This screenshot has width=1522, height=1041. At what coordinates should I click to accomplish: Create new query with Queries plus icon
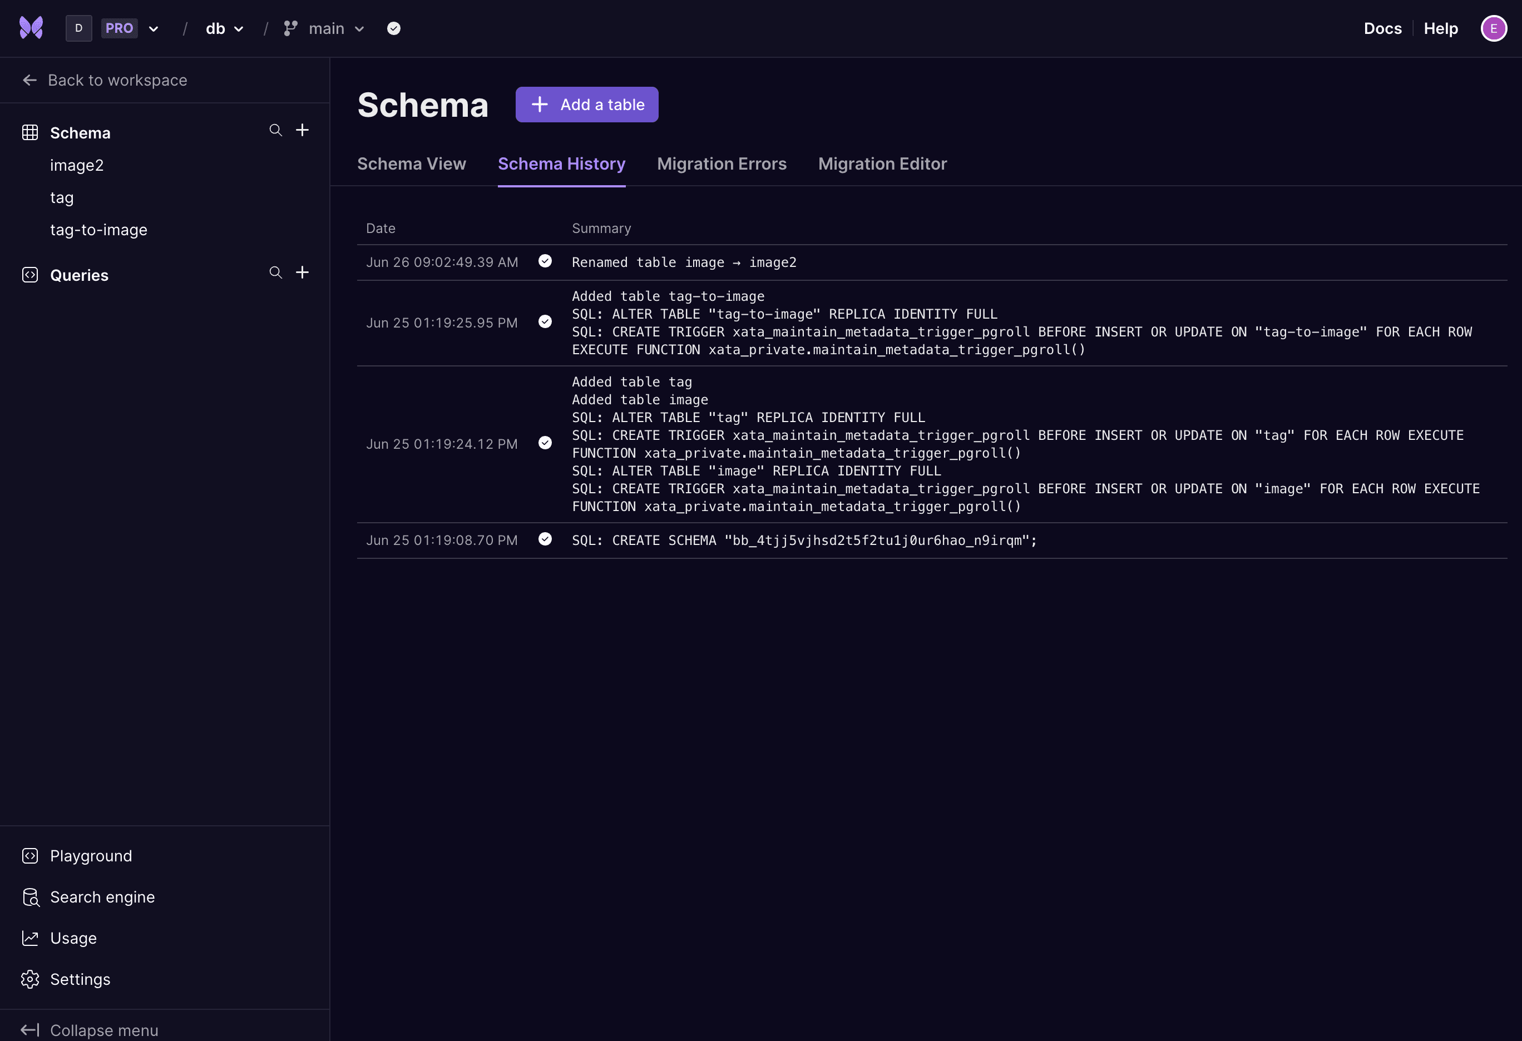pyautogui.click(x=302, y=272)
